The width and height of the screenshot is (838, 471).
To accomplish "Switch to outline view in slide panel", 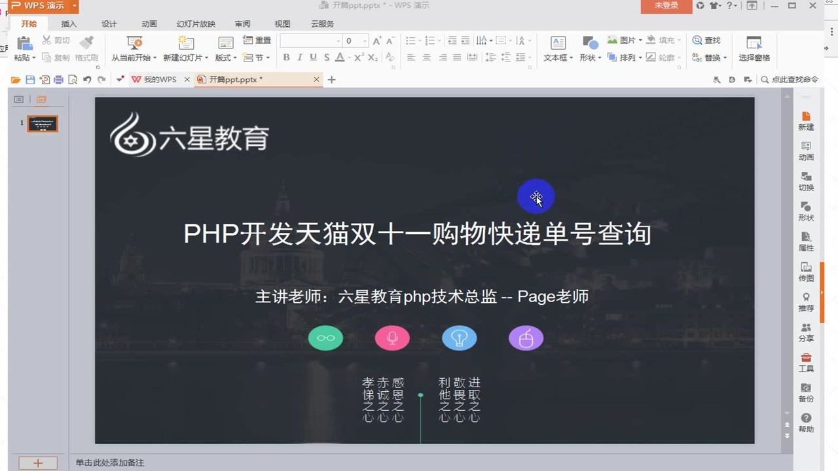I will coord(18,99).
